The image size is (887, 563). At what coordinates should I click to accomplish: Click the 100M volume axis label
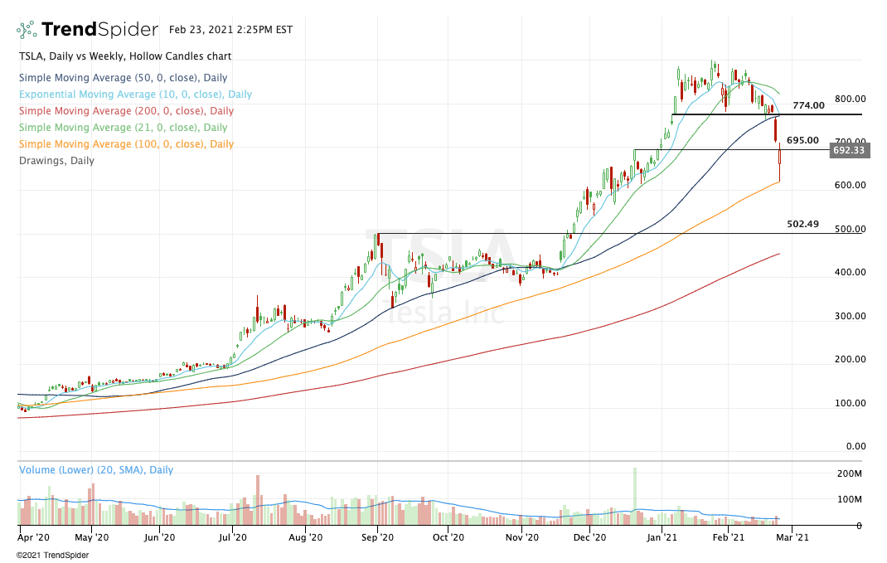pos(850,500)
